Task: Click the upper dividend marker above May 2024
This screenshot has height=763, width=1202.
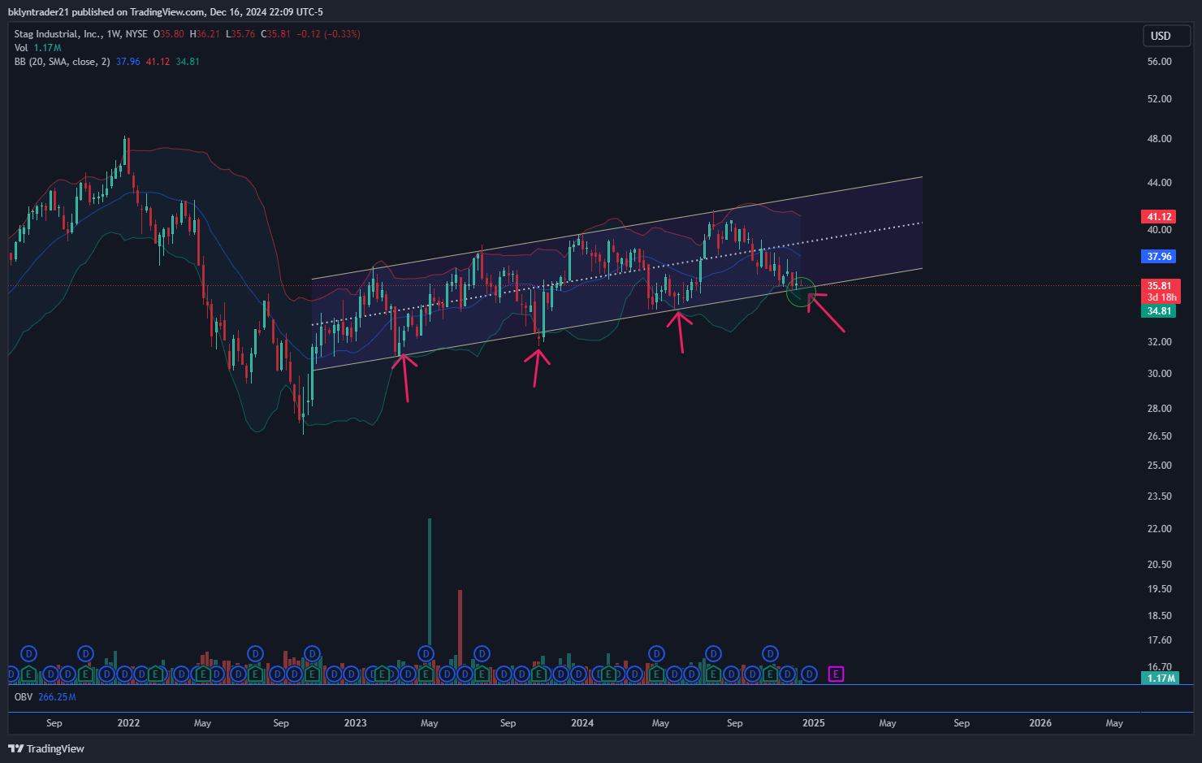Action: [656, 653]
